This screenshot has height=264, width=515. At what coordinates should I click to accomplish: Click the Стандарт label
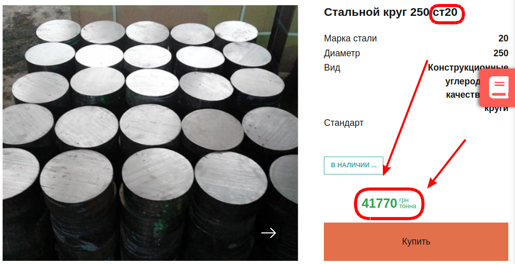click(x=344, y=123)
